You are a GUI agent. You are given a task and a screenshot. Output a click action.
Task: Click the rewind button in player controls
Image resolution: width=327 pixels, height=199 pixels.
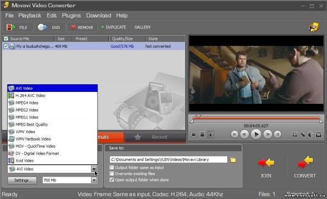click(244, 134)
